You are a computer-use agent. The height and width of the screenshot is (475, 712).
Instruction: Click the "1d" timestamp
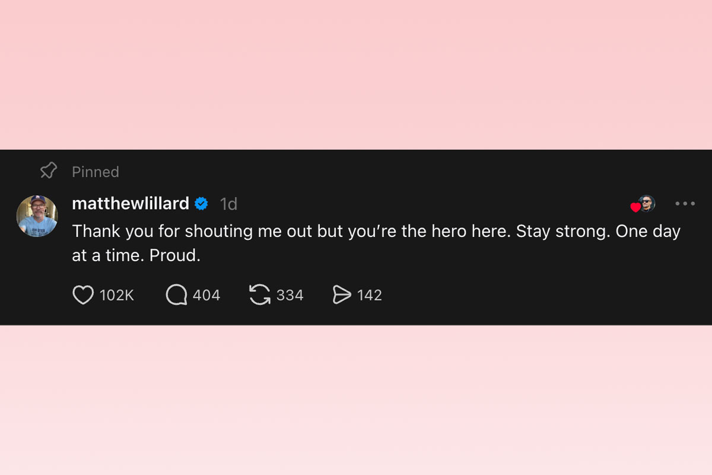(228, 204)
